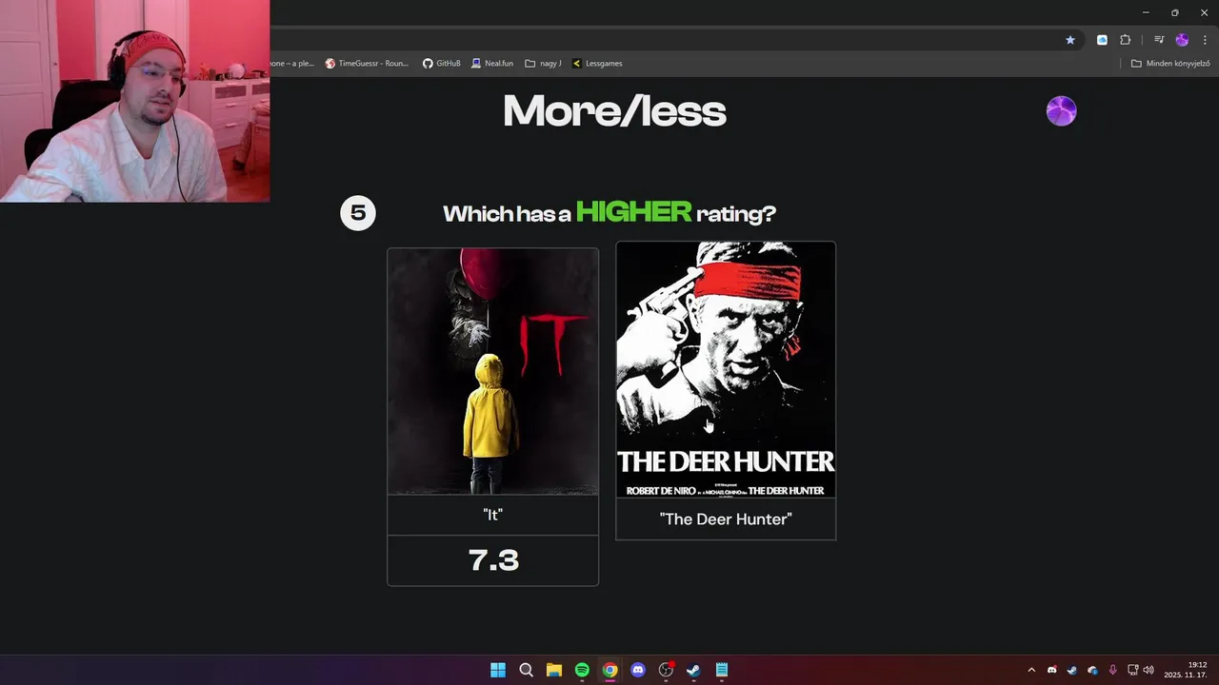Open the blue extension icon beside the star
This screenshot has height=685, width=1219.
tap(1102, 40)
